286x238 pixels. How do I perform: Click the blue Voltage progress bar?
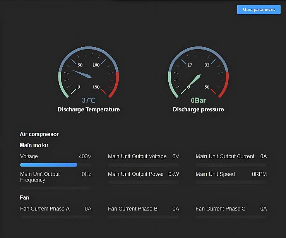[49, 165]
